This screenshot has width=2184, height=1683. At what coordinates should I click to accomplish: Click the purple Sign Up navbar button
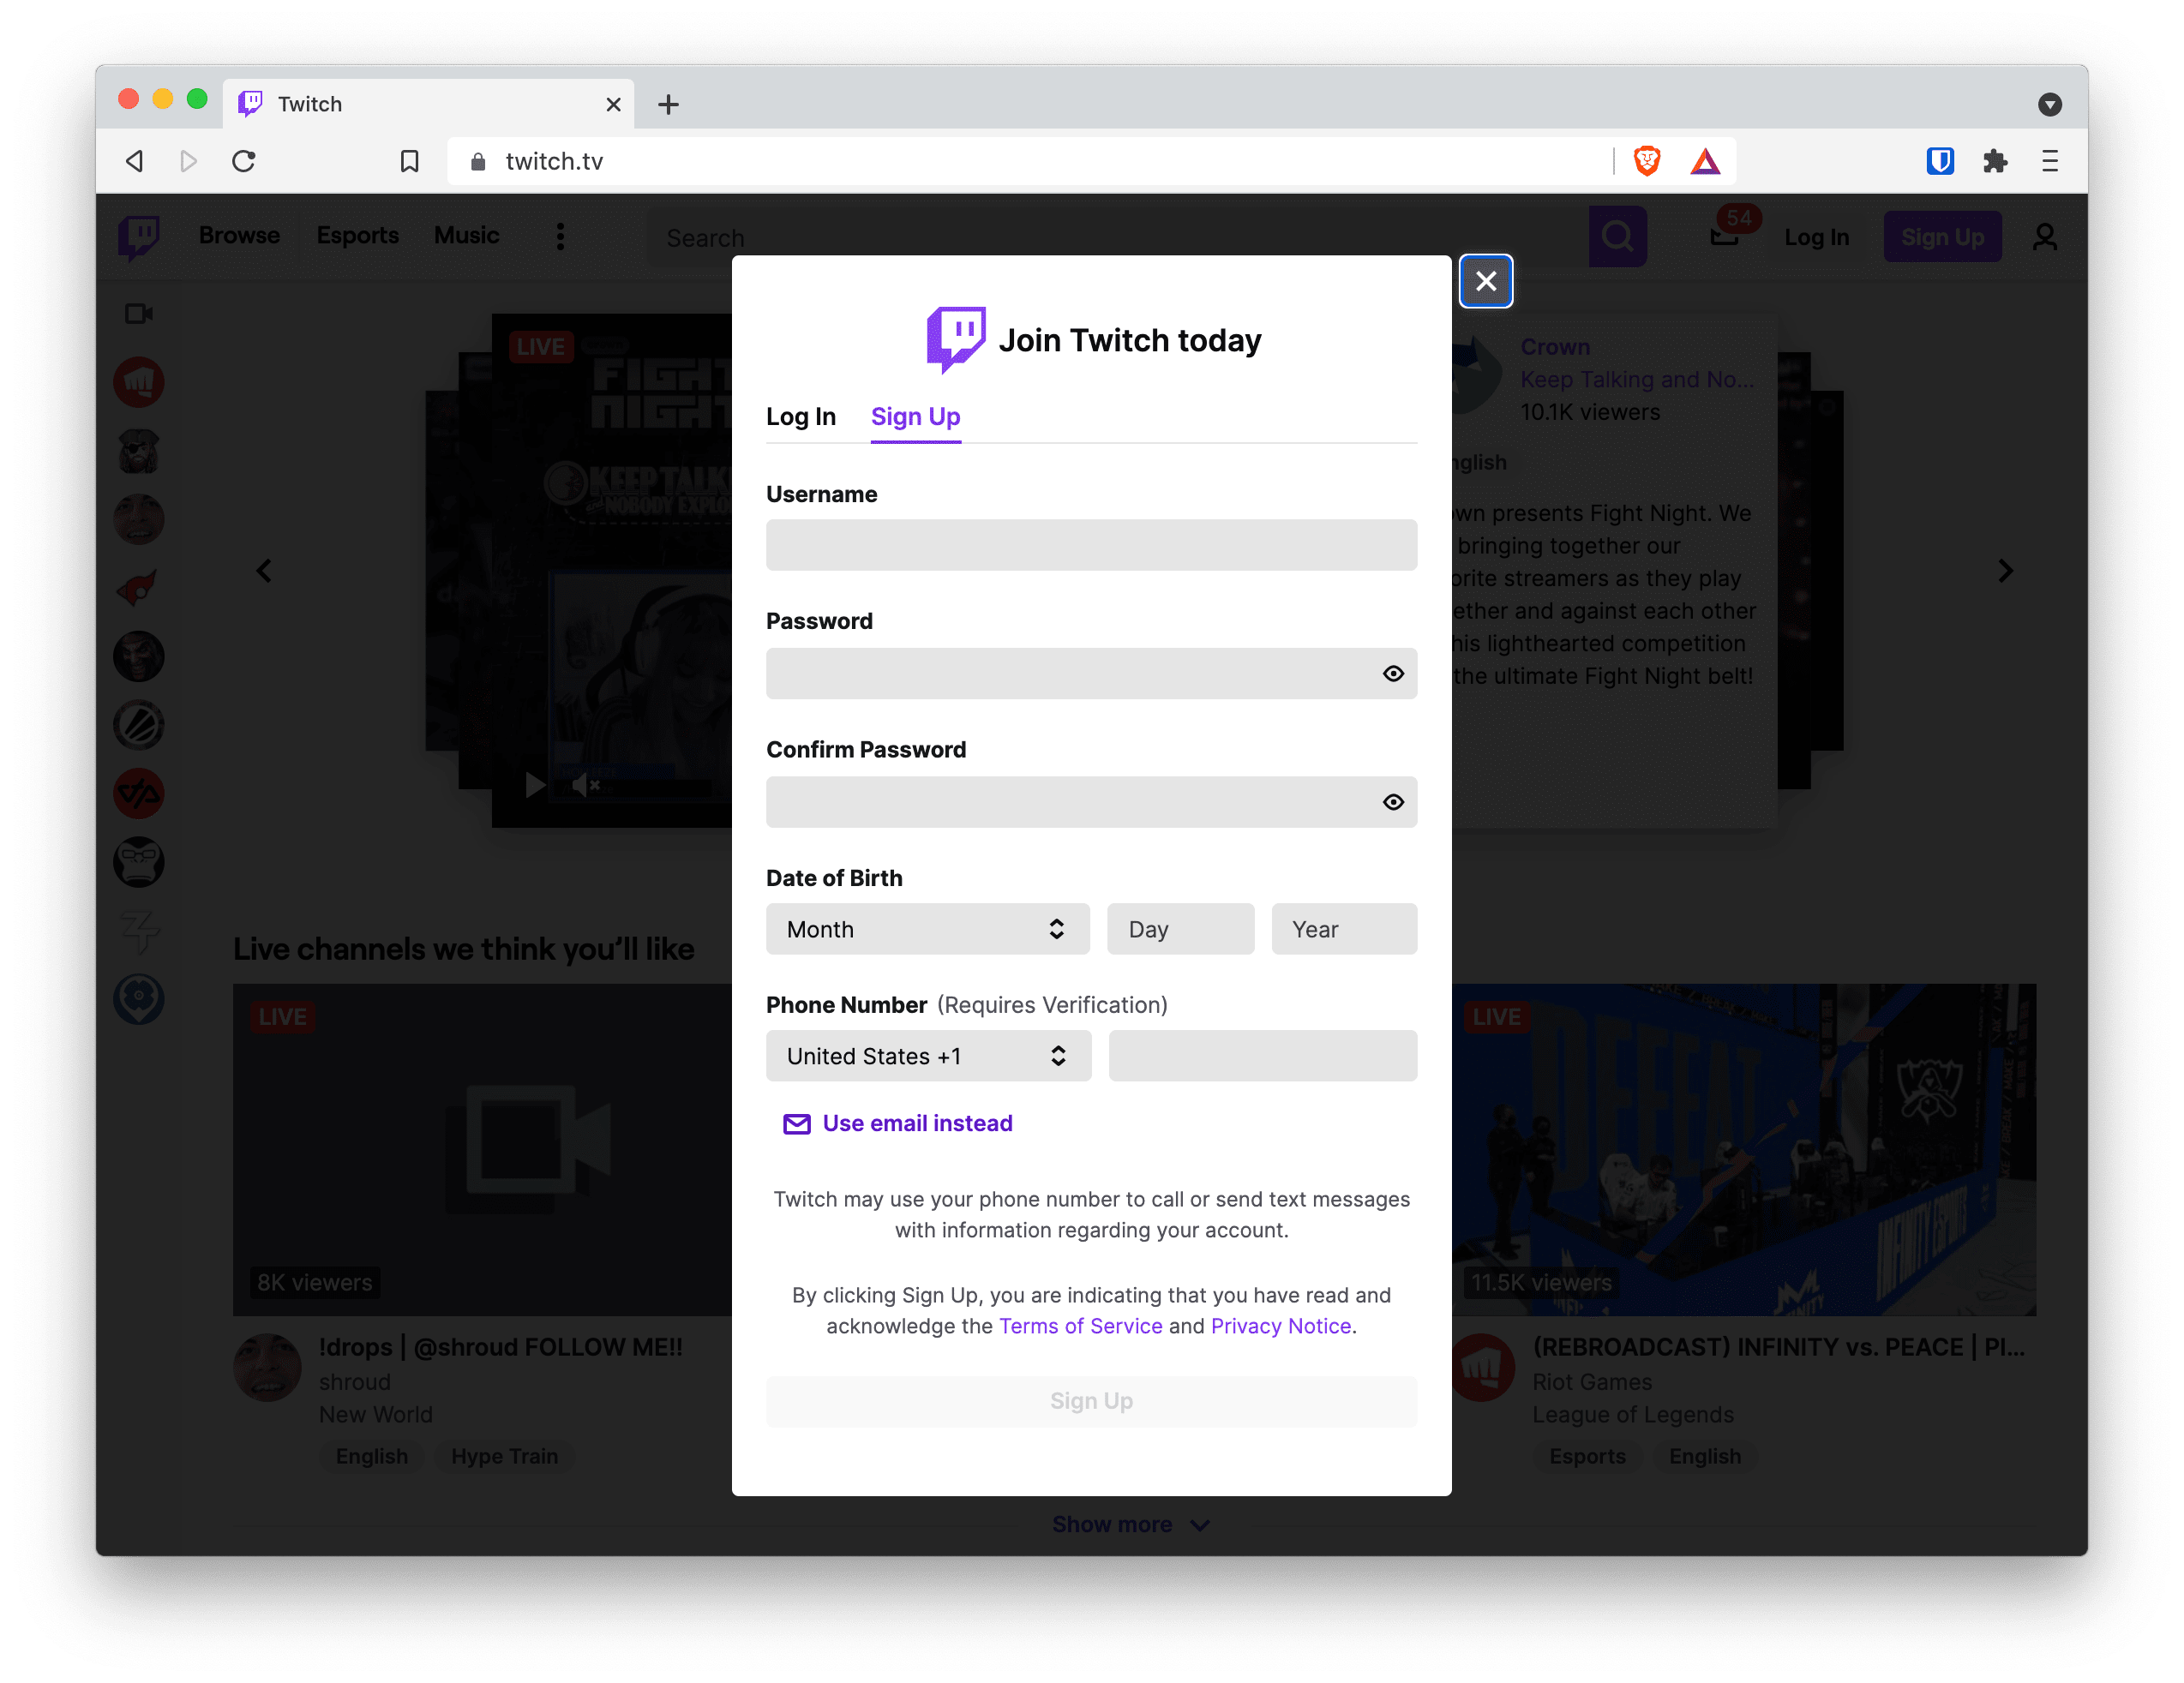pyautogui.click(x=1942, y=237)
